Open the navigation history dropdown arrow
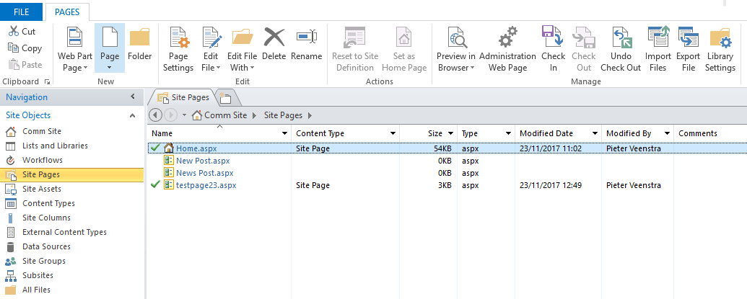Image resolution: width=747 pixels, height=299 pixels. 184,115
